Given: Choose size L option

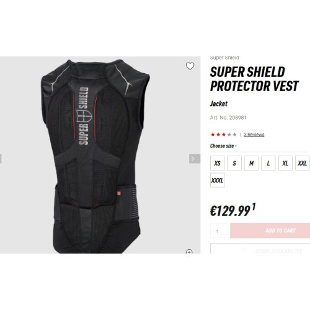Looking at the screenshot, I should (268, 163).
